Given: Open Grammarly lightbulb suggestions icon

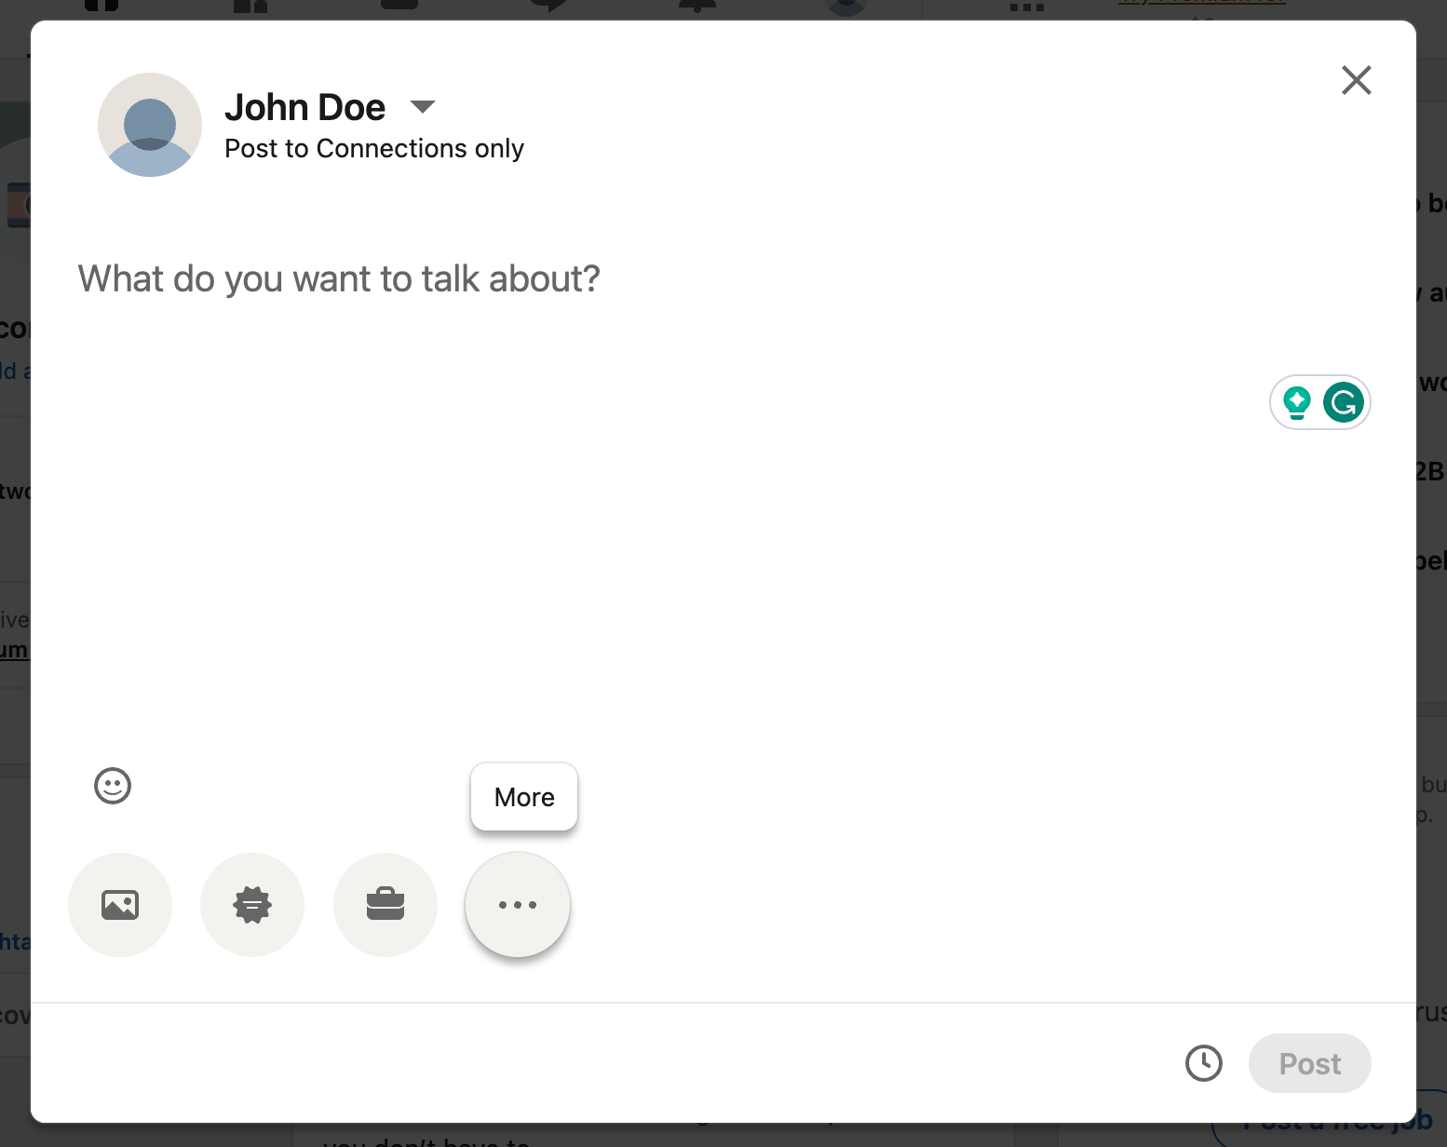Looking at the screenshot, I should pos(1297,402).
